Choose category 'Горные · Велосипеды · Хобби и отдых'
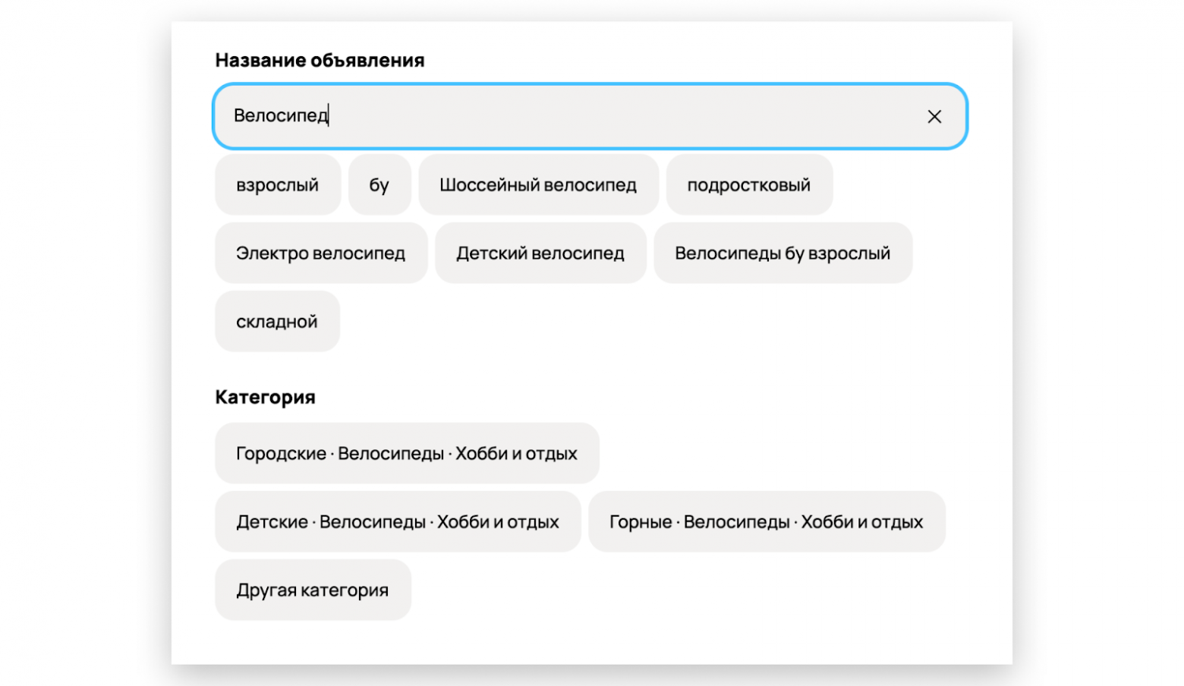The height and width of the screenshot is (686, 1184). (x=766, y=521)
